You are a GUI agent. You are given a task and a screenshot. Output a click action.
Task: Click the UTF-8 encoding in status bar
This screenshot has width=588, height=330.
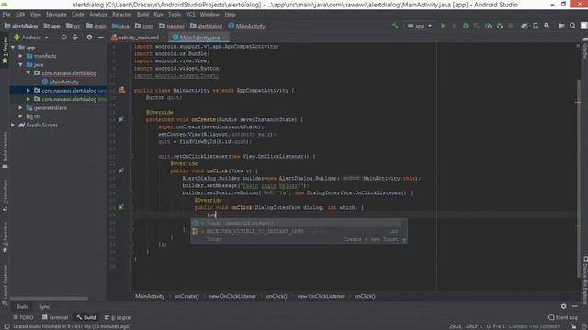(496, 326)
